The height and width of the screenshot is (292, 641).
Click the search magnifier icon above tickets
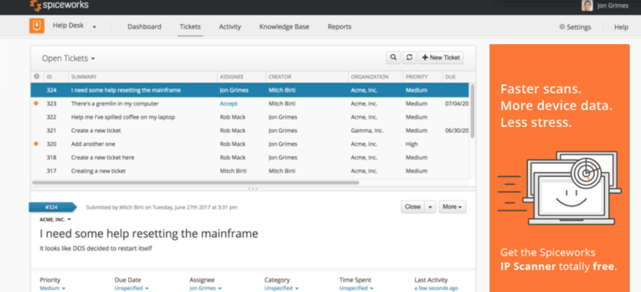point(393,58)
